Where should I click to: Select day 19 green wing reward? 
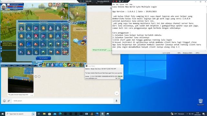point(51,43)
